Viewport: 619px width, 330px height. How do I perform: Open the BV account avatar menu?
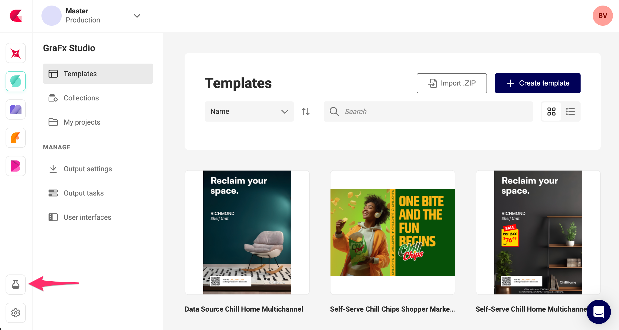pos(603,16)
